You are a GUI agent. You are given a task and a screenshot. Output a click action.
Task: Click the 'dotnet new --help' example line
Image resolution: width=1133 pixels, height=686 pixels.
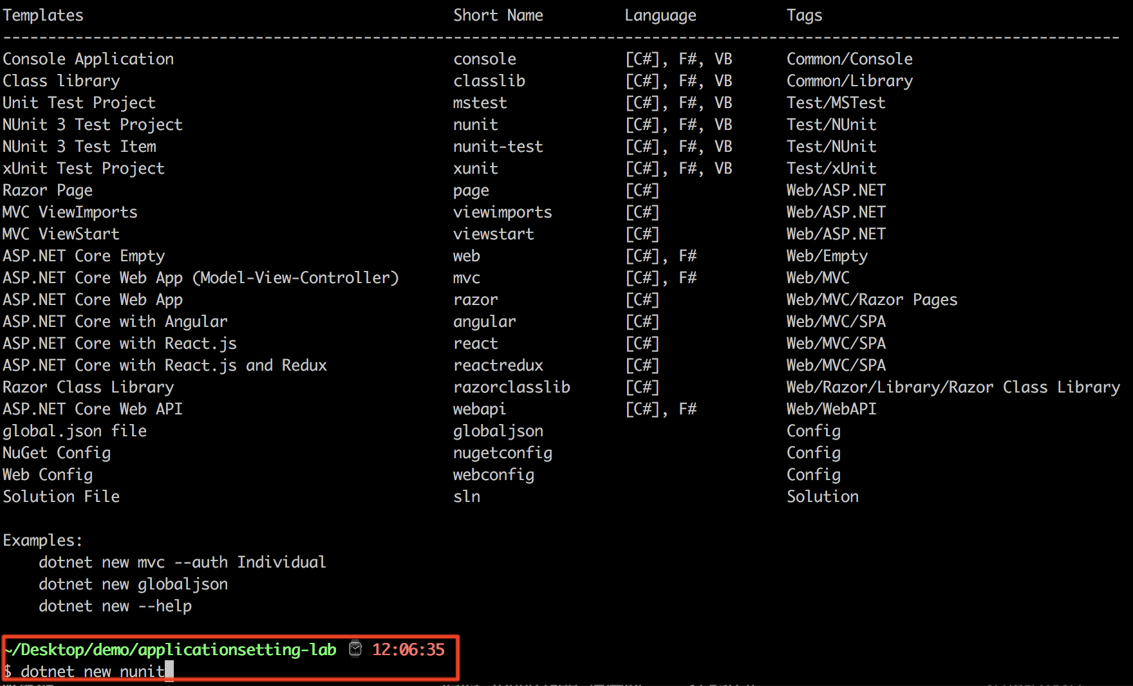[x=115, y=606]
